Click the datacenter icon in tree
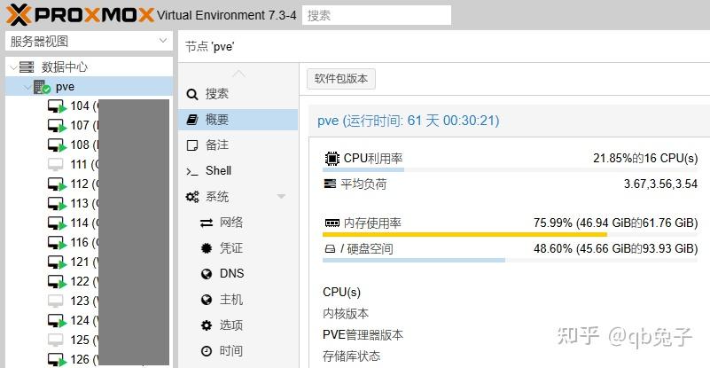Viewport: 710px width, 368px height. (x=27, y=67)
